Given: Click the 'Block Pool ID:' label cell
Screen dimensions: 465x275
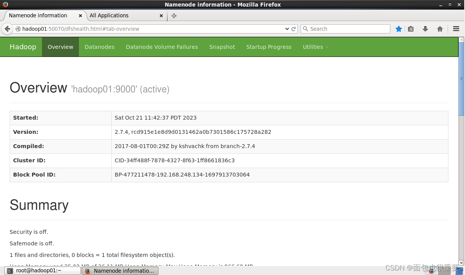Looking at the screenshot, I should click(60, 175).
